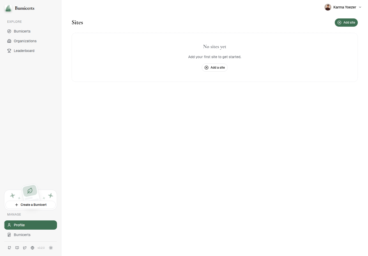Click the Sites page title
Viewport: 368px width, 256px height.
77,23
